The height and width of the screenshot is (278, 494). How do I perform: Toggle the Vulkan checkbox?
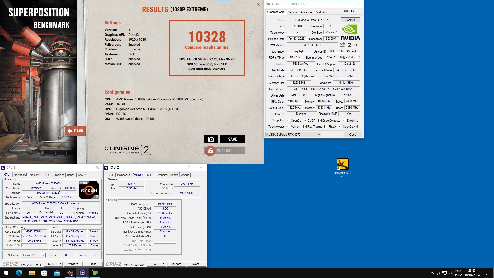click(x=289, y=127)
